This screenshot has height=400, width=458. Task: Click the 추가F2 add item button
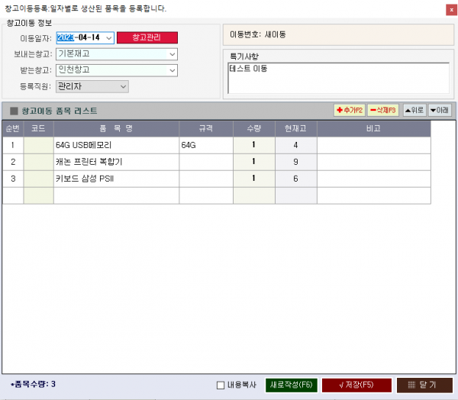point(350,111)
